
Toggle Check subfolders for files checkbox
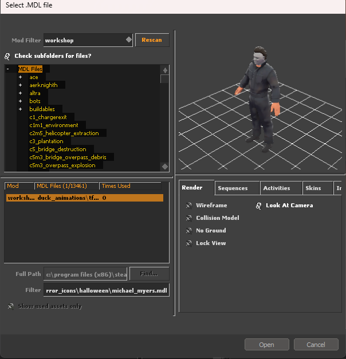pyautogui.click(x=7, y=56)
